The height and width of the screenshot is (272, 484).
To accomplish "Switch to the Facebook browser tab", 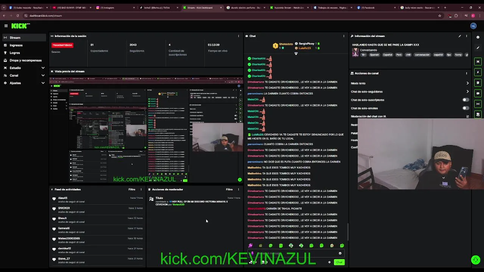I will pos(377,8).
